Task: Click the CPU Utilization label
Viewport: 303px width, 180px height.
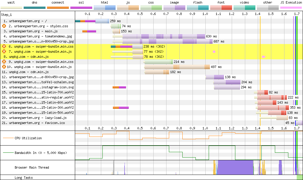Action: pyautogui.click(x=28, y=138)
